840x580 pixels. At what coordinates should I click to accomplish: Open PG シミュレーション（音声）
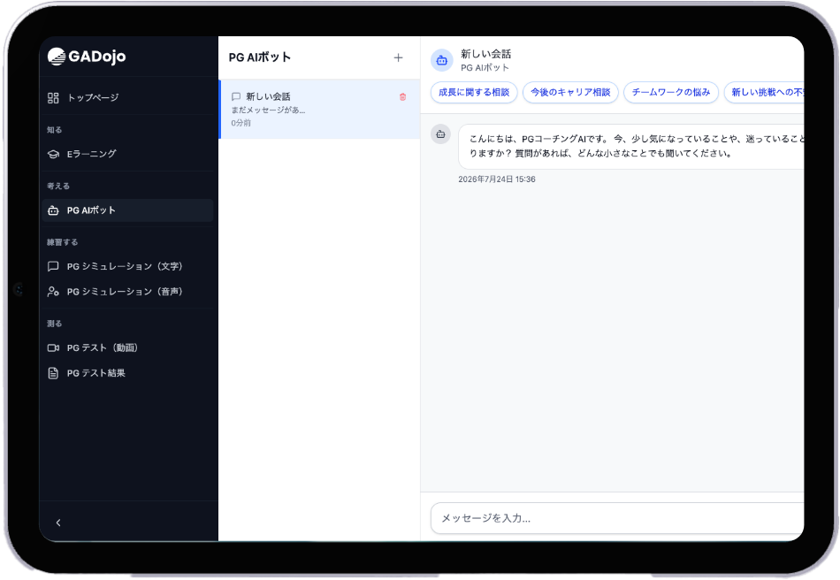(127, 292)
